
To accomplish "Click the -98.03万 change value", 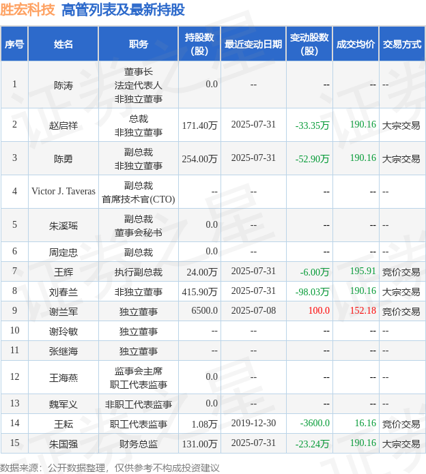I will coord(312,292).
